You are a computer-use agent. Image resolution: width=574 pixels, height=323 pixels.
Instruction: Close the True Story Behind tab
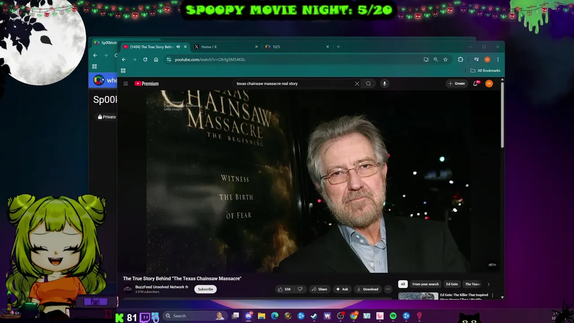click(185, 47)
